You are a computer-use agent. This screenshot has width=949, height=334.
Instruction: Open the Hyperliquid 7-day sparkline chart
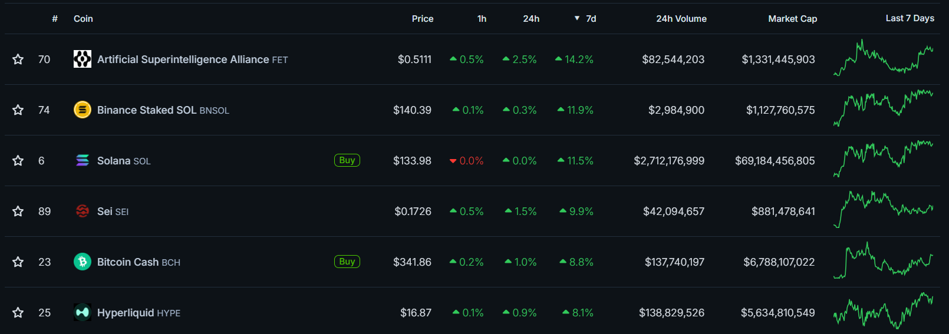click(x=883, y=311)
